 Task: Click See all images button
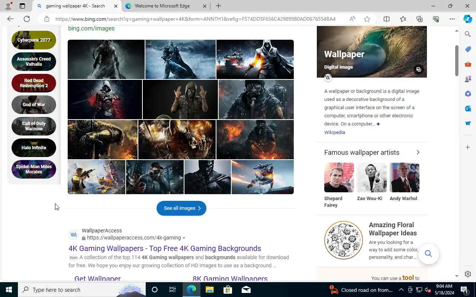pyautogui.click(x=181, y=208)
